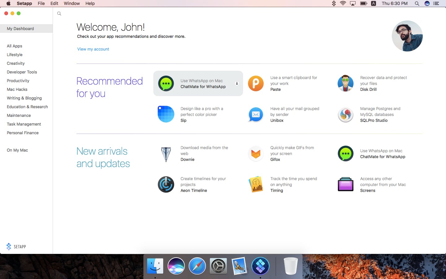The image size is (446, 279).
Task: Click the Setapp icon in the Dock
Action: coord(260,266)
